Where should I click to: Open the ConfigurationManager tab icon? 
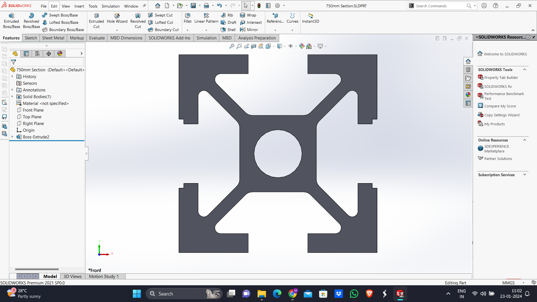tap(37, 54)
